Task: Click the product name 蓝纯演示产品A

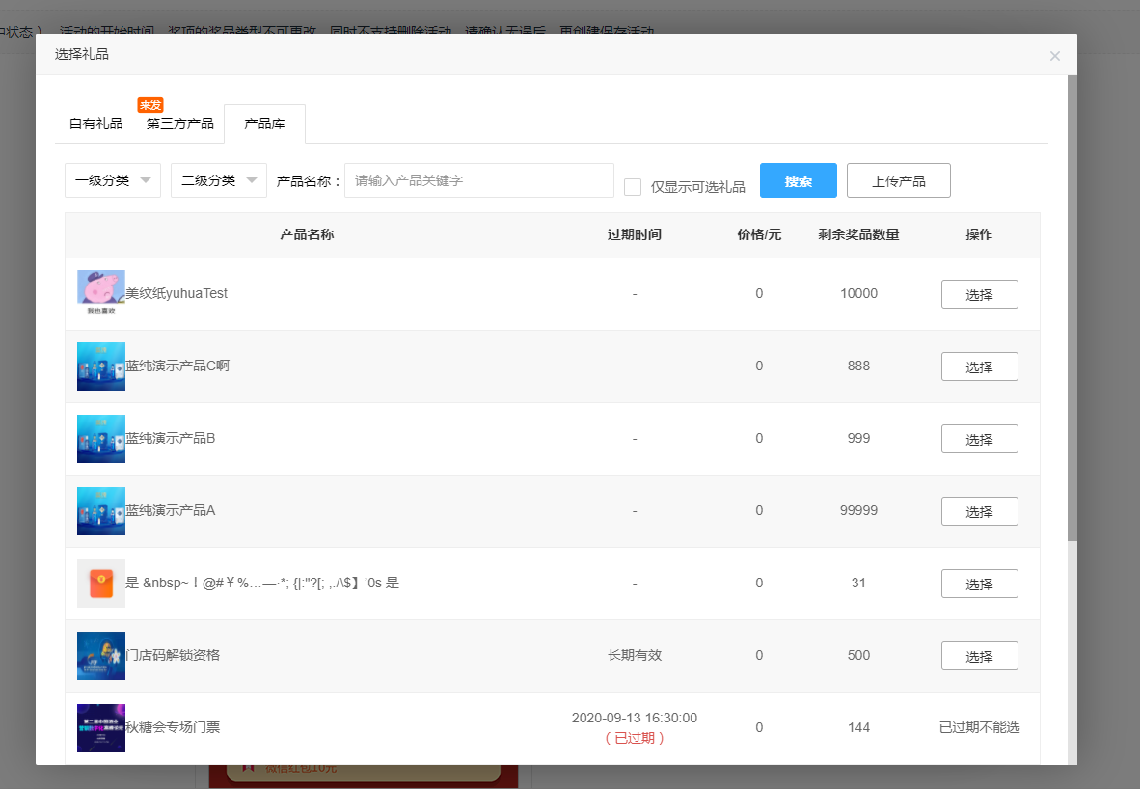Action: pyautogui.click(x=171, y=510)
